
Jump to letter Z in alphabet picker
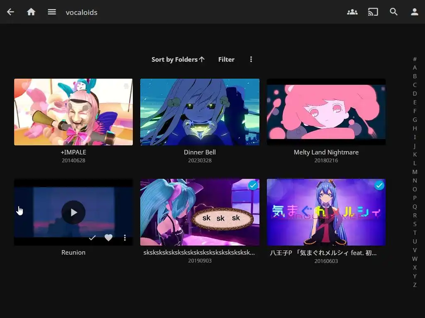415,285
